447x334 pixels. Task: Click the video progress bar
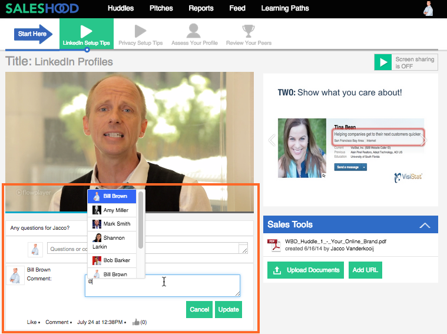(x=130, y=212)
